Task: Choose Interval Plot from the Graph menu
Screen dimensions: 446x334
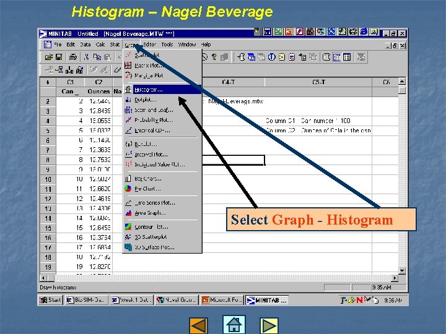Action: pos(162,155)
